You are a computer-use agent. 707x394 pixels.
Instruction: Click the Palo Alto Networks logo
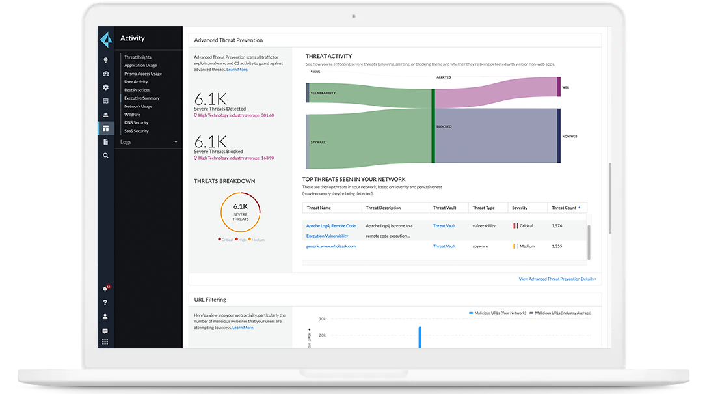click(105, 37)
